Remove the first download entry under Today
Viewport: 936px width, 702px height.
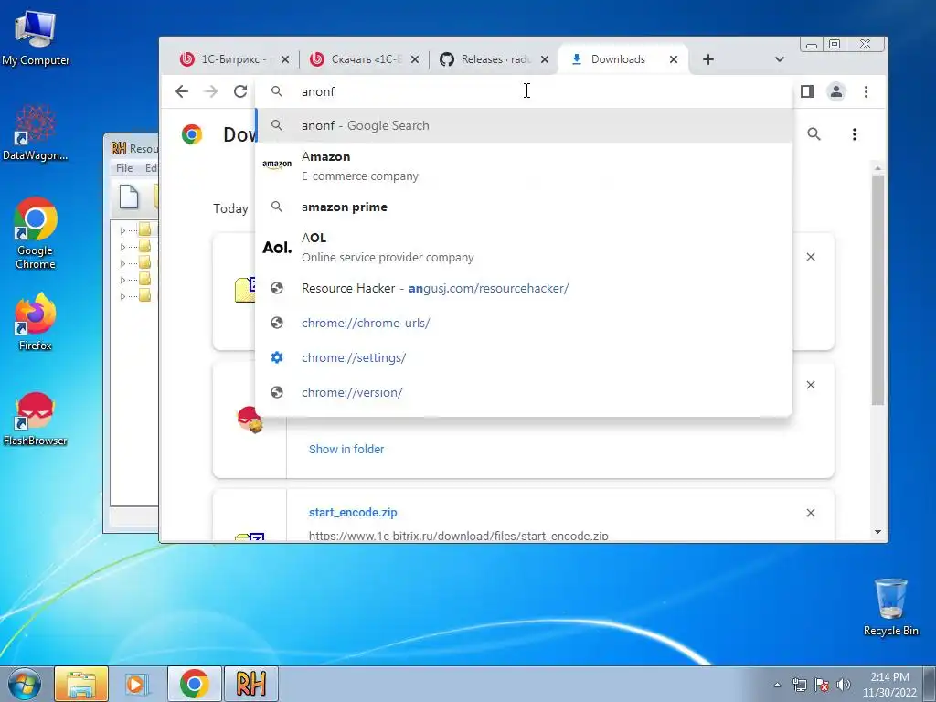(810, 257)
